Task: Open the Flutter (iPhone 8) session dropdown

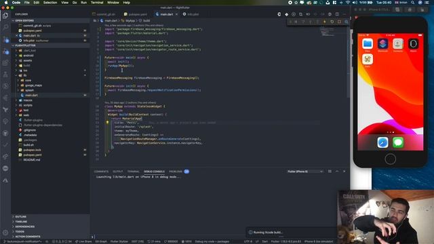Action: point(305,171)
